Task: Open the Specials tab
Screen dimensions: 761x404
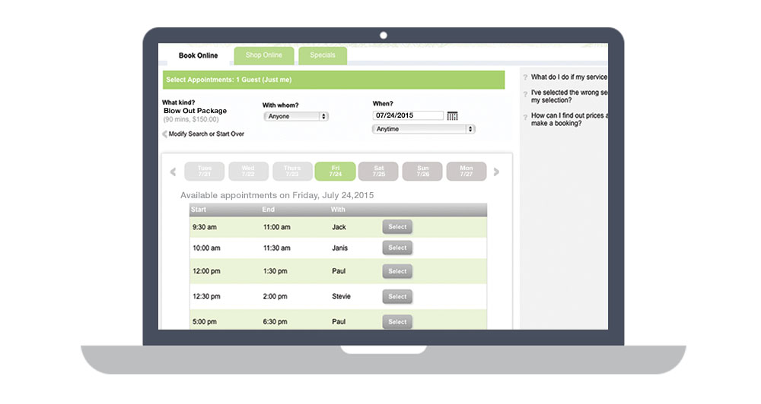Action: [323, 55]
